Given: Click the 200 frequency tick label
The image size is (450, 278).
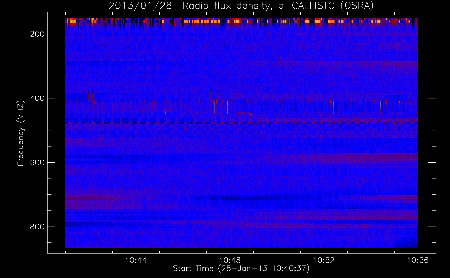Looking at the screenshot, I should click(x=37, y=34).
